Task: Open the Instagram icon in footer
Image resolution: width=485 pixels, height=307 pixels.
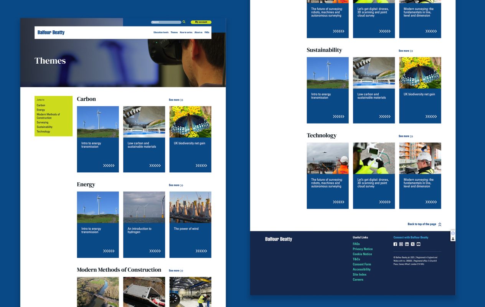Action: point(401,244)
